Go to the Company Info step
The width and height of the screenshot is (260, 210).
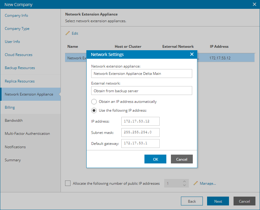pos(16,16)
